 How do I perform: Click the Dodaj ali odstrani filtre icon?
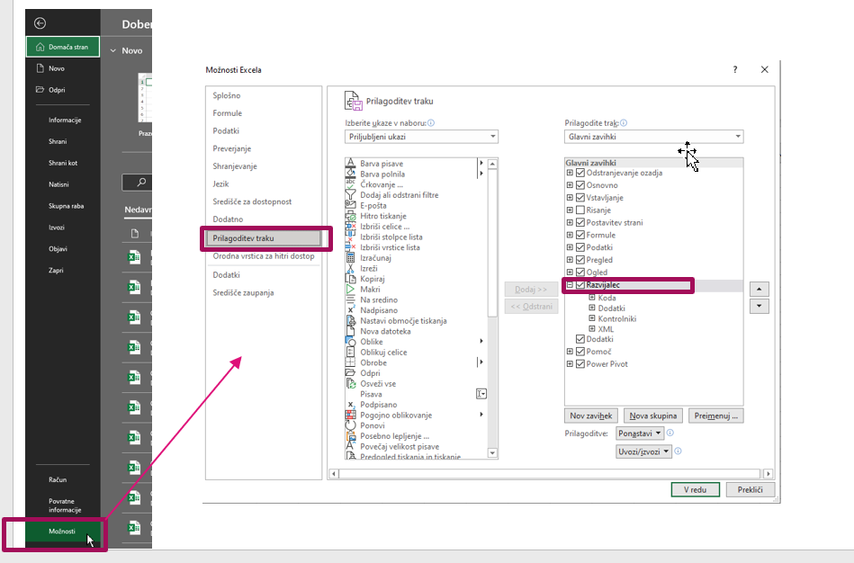[x=350, y=195]
